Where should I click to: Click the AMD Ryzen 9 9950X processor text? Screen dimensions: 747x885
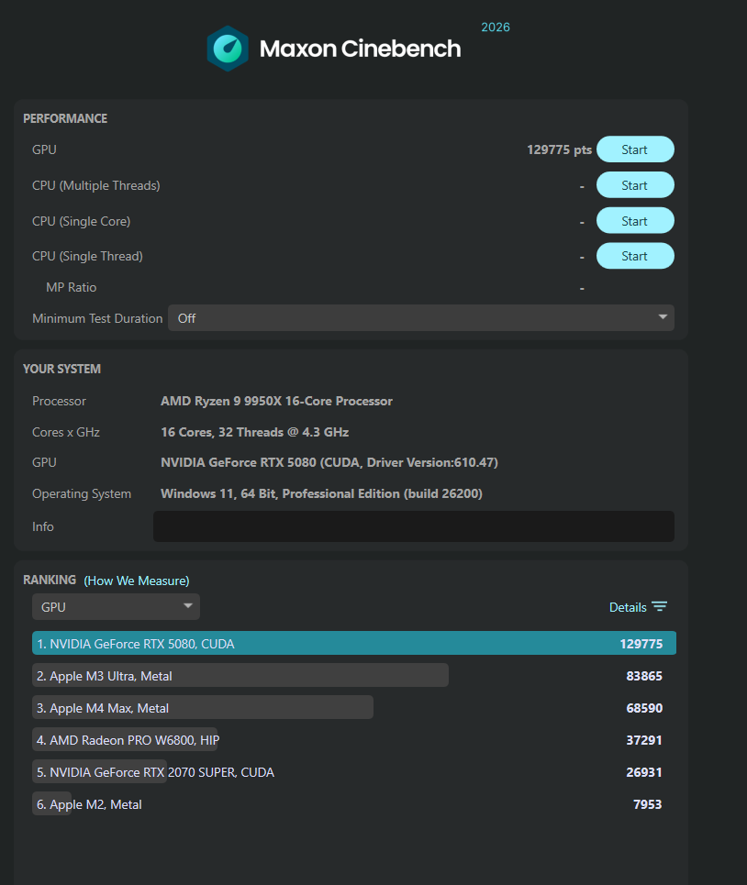click(276, 402)
